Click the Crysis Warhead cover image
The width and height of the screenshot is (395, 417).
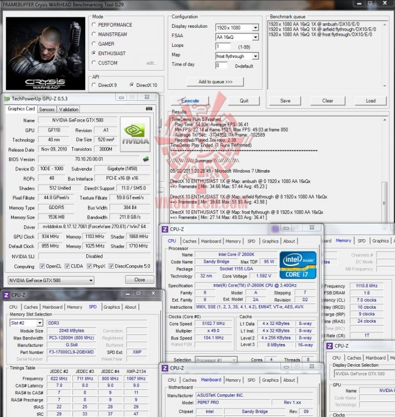[46, 53]
